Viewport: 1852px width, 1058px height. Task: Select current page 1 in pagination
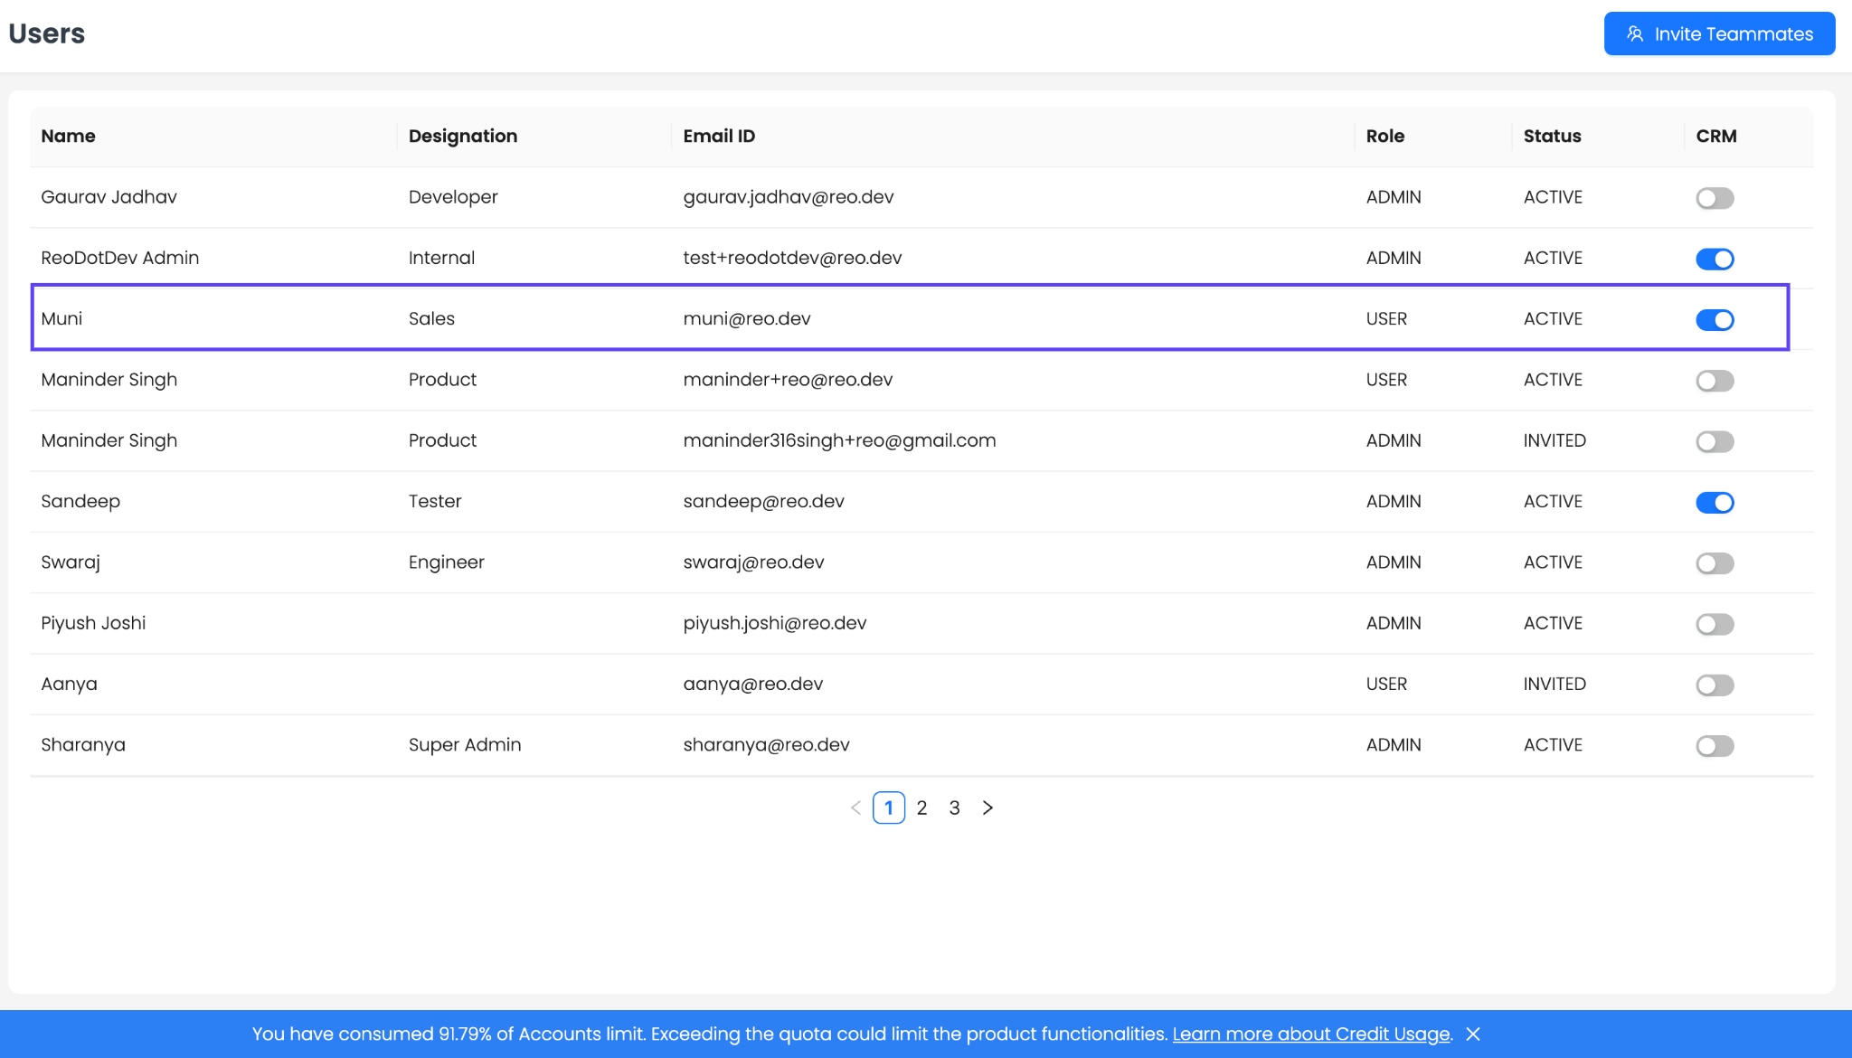[888, 808]
